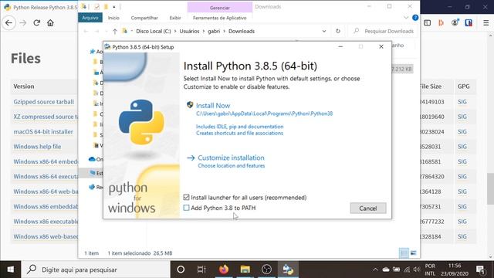Open the Windows Start menu
Screen dimensions: 494x278
click(x=10, y=270)
